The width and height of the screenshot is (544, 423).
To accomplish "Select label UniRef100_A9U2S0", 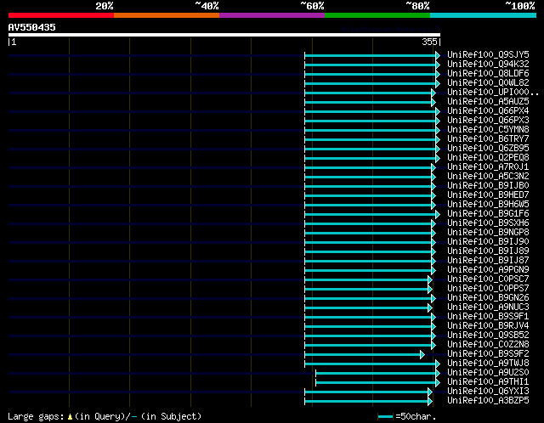I will pyautogui.click(x=488, y=373).
